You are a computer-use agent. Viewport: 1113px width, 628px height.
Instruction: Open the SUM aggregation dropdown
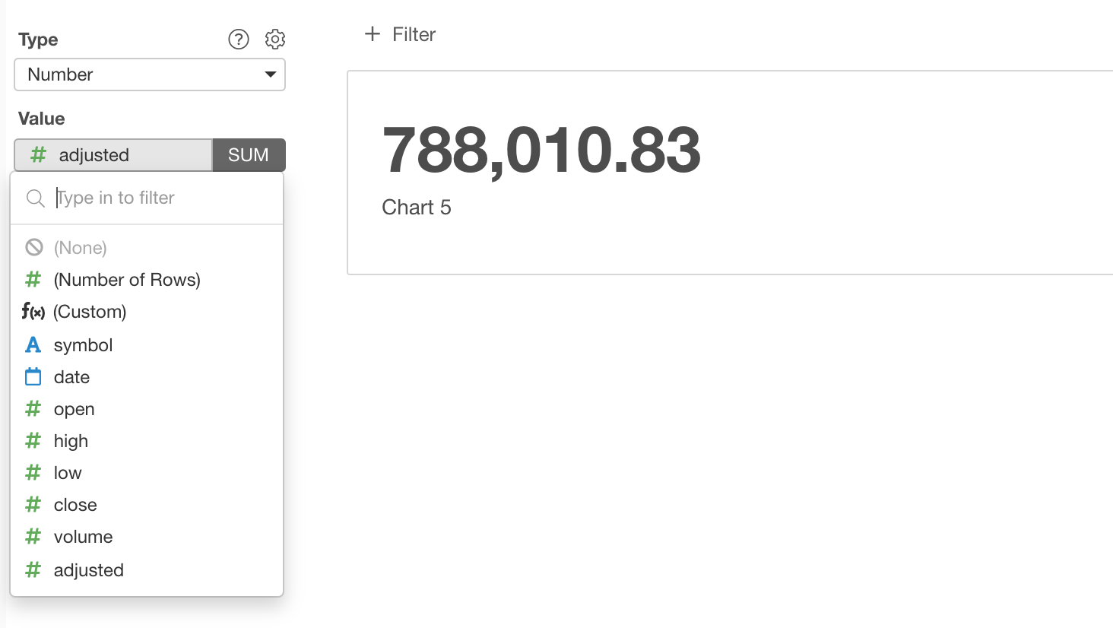[x=249, y=155]
